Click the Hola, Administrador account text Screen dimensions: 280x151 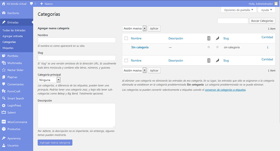click(x=261, y=4)
